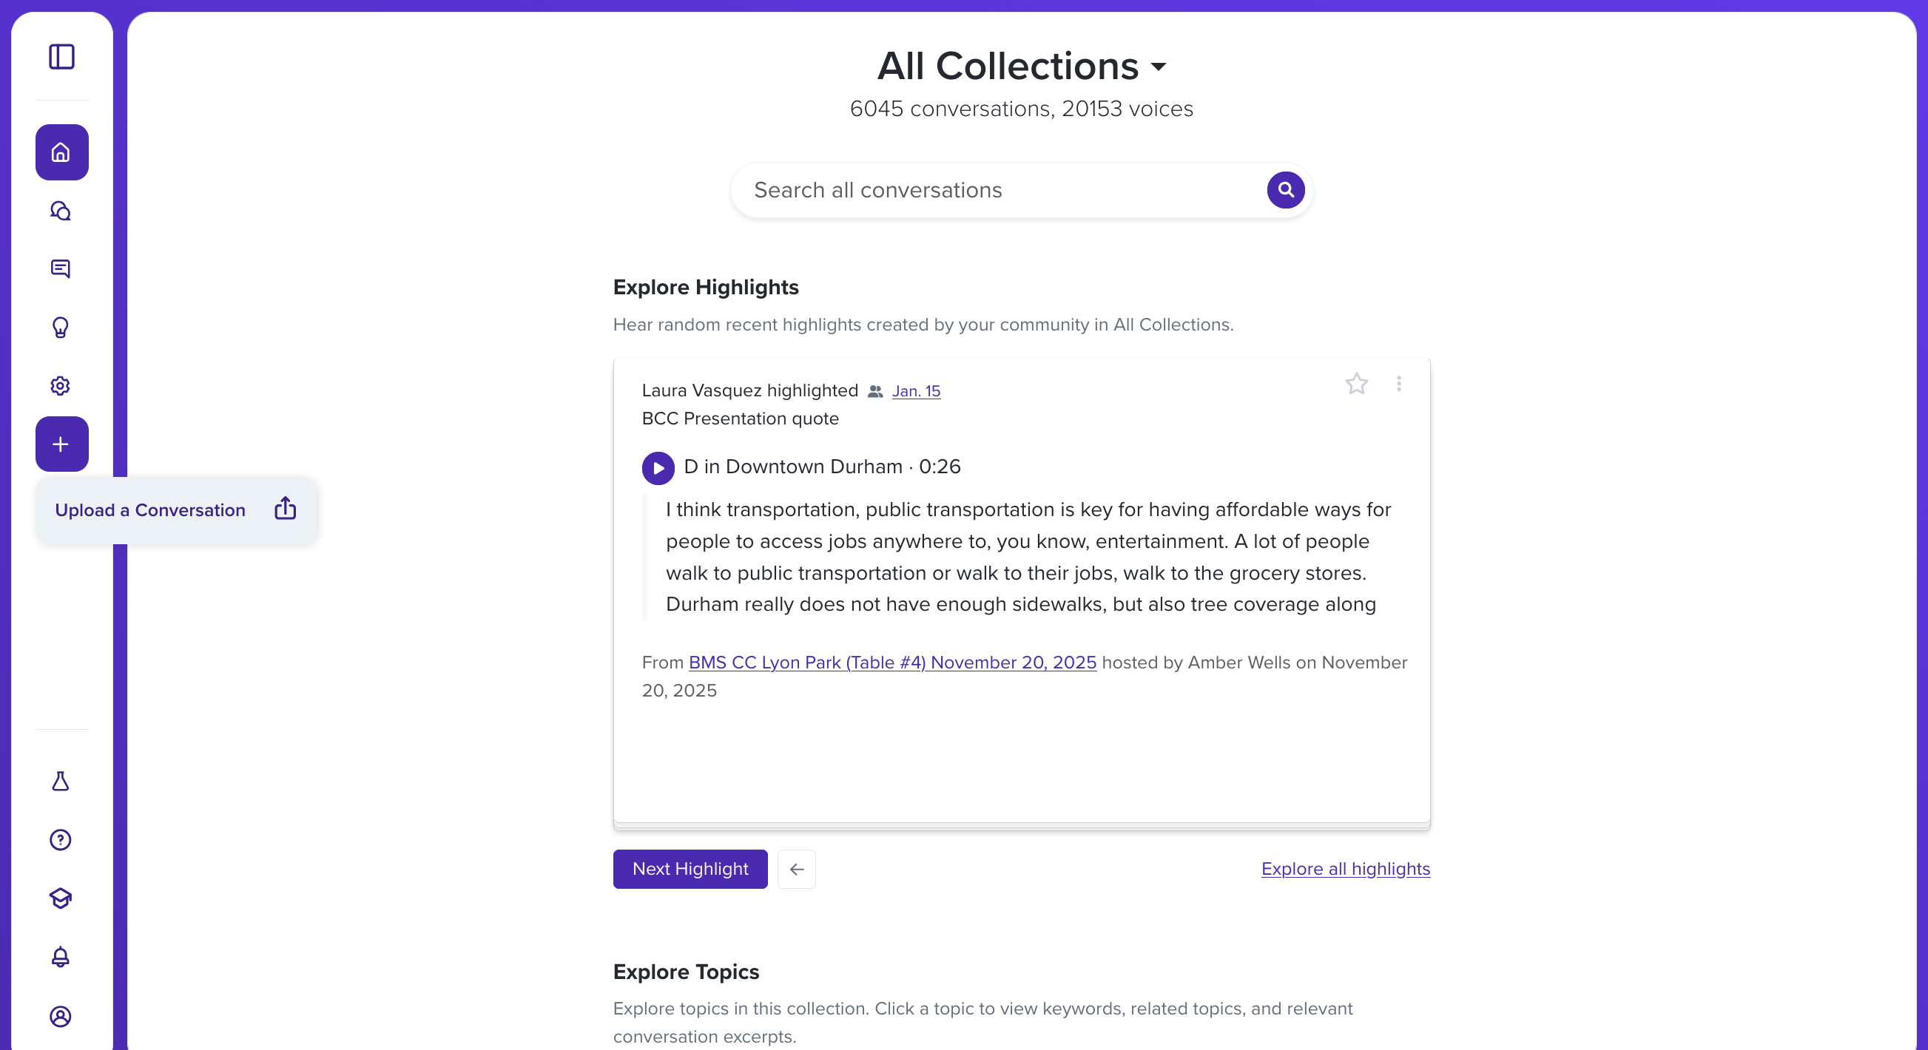
Task: Select the Home icon in the sidebar
Action: point(61,152)
